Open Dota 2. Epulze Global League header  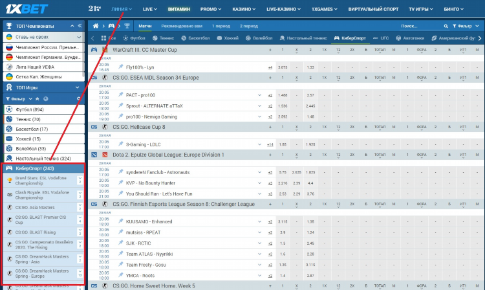pos(168,155)
